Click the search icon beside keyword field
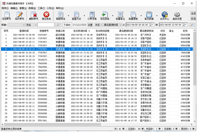Image resolution: width=197 pixels, height=132 pixels. [x=58, y=25]
